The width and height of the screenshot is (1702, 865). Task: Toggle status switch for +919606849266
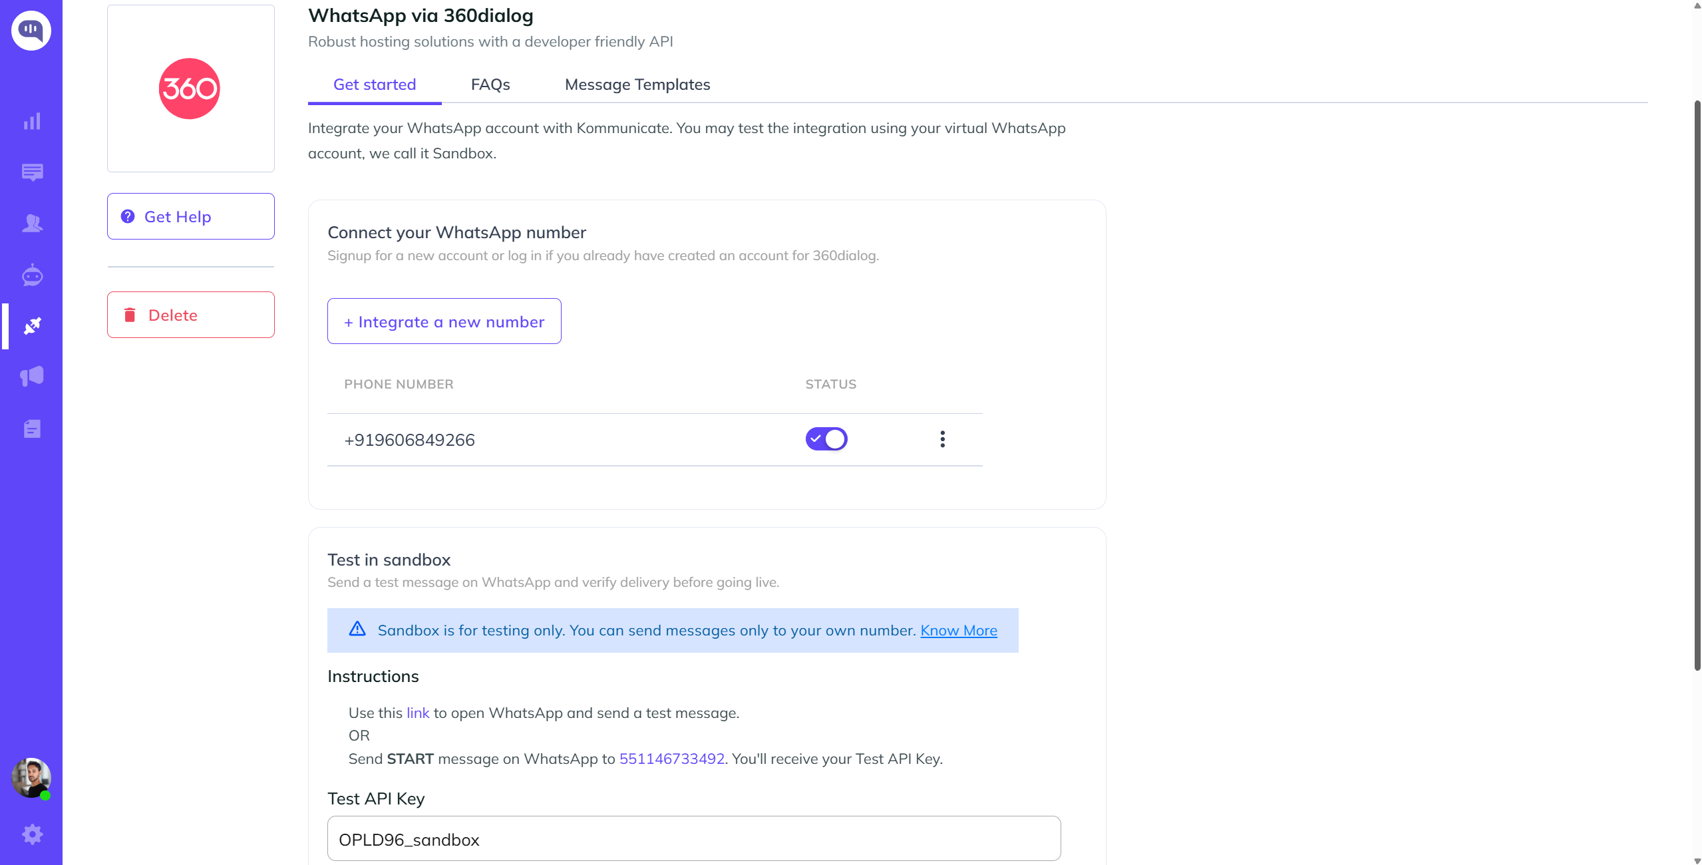click(826, 439)
